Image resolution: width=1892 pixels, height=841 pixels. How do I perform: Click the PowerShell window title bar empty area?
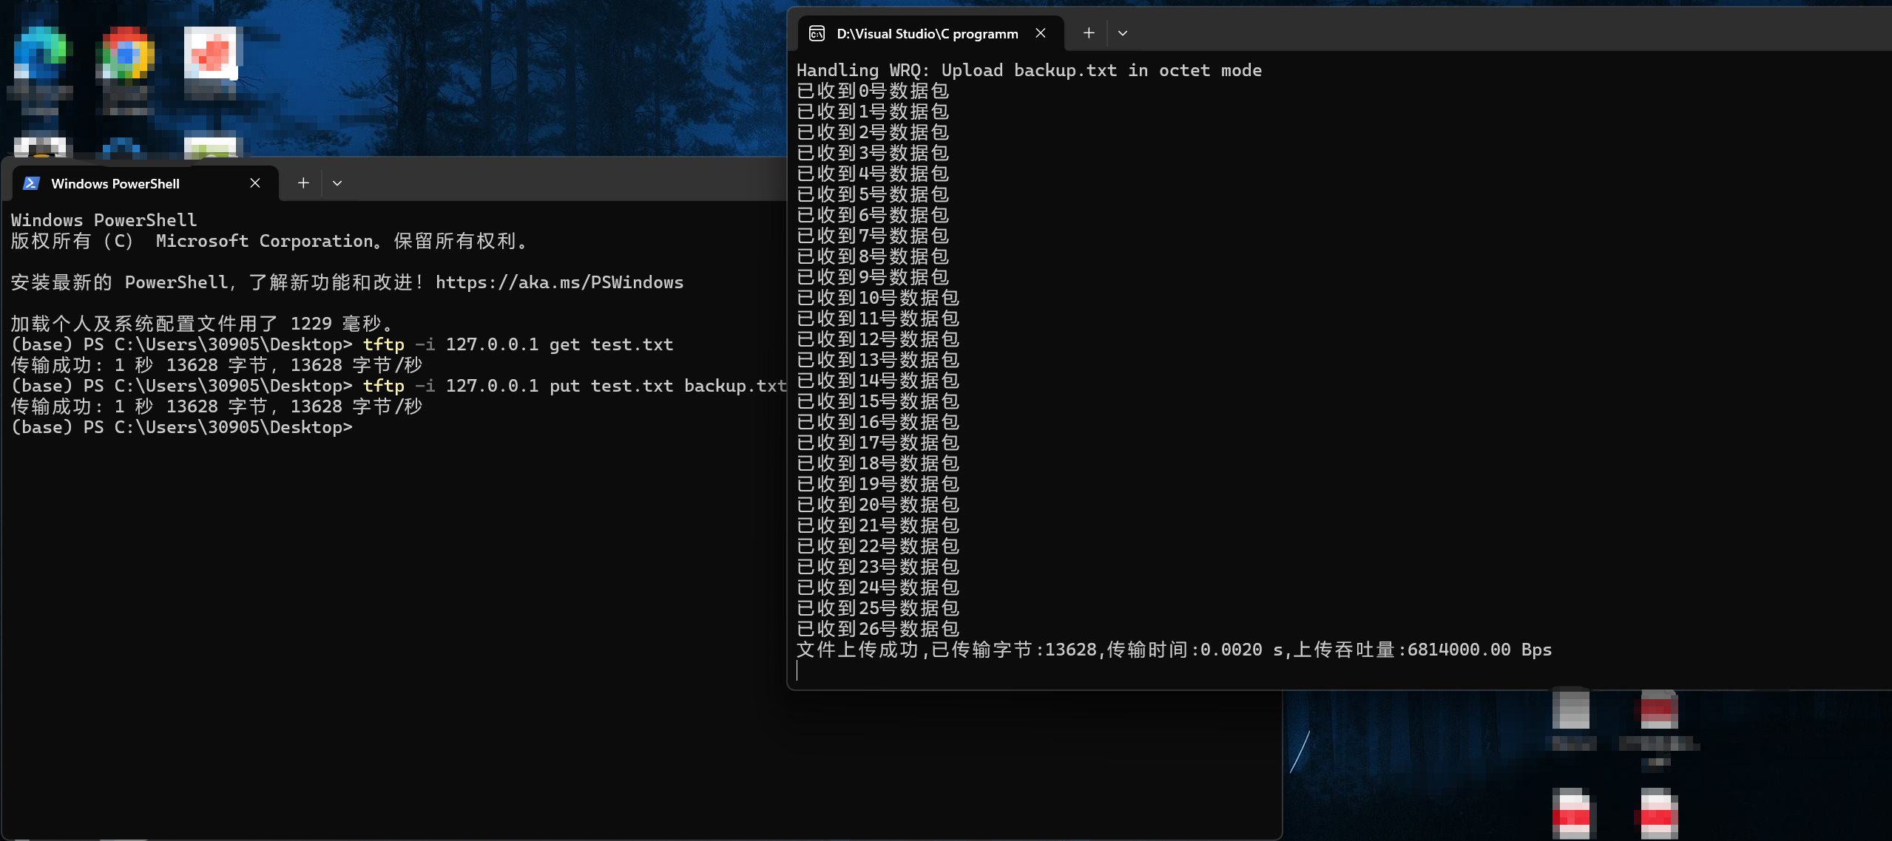[x=562, y=182]
